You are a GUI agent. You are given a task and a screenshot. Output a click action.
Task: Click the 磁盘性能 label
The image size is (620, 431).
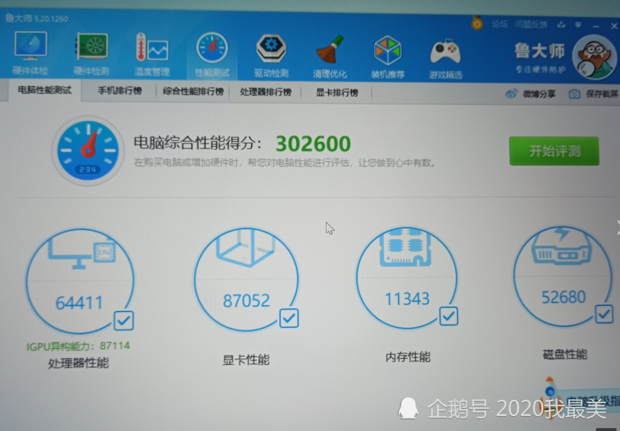pos(565,354)
